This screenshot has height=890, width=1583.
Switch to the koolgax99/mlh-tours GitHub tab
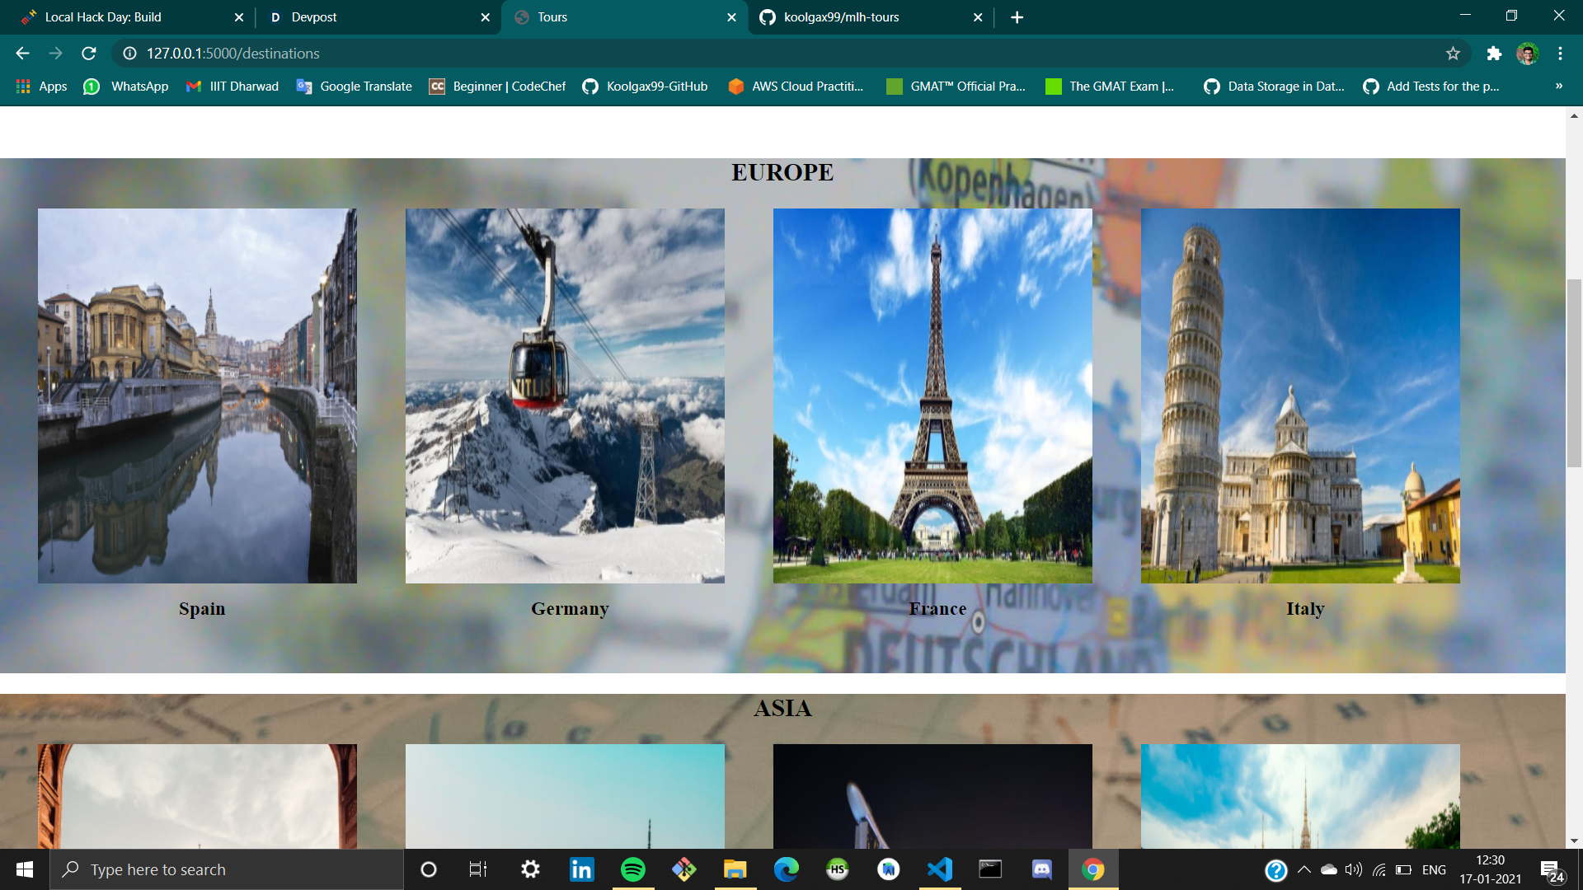pyautogui.click(x=841, y=17)
